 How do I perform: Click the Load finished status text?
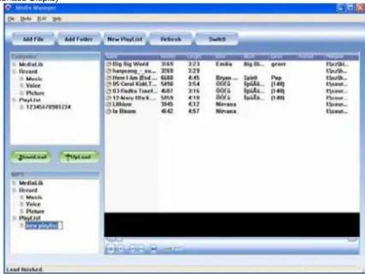pyautogui.click(x=24, y=270)
